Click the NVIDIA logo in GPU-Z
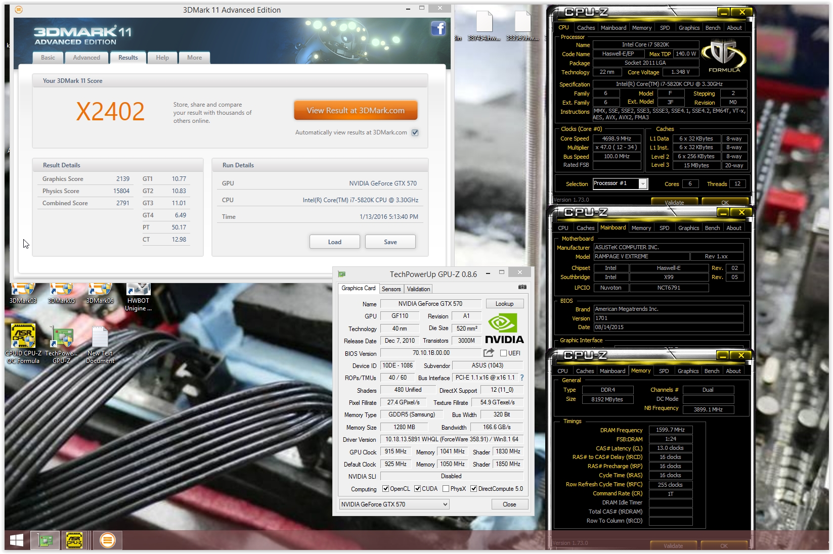The width and height of the screenshot is (833, 554). tap(504, 329)
